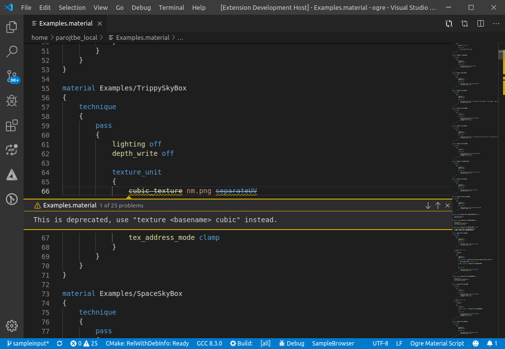Click the parojtbe_local breadcrumb
505x349 pixels.
[76, 38]
